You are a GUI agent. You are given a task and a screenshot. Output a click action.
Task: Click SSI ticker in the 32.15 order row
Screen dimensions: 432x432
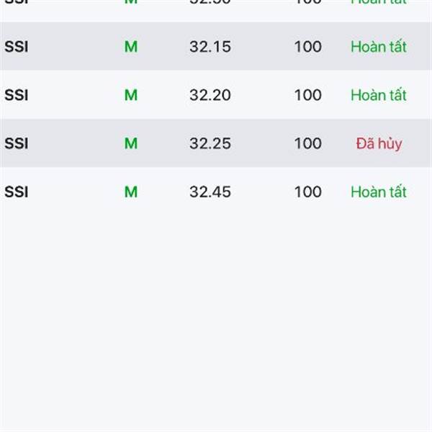(16, 47)
